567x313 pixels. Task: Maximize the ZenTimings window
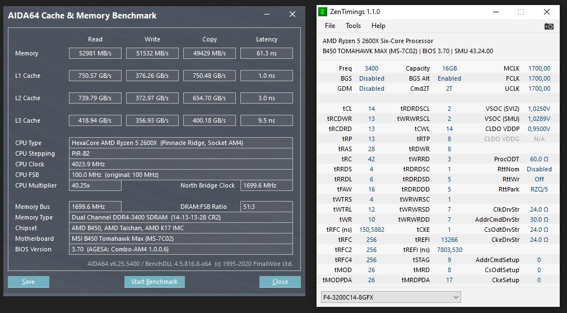tap(521, 12)
